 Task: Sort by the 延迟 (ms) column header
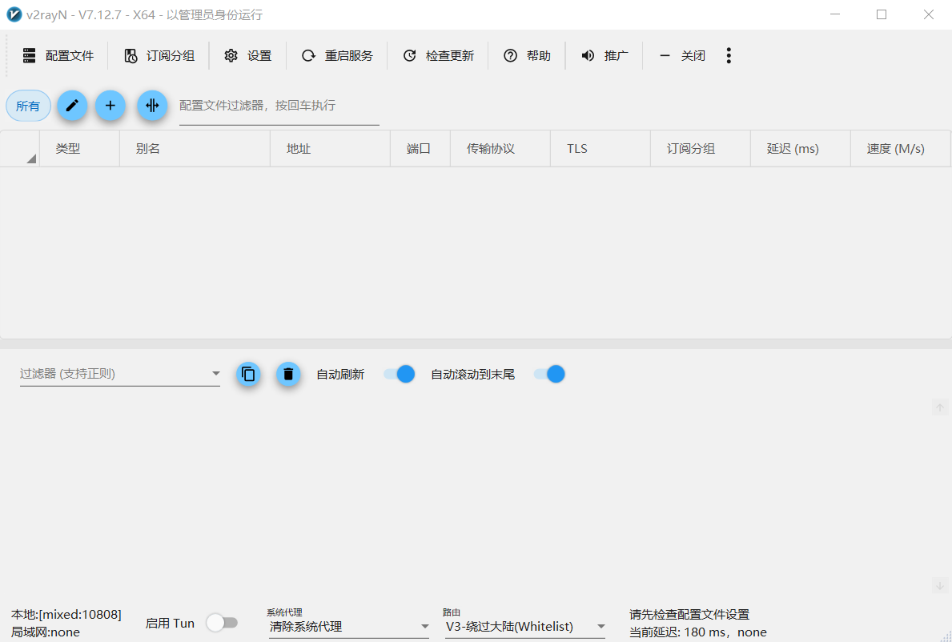coord(793,149)
